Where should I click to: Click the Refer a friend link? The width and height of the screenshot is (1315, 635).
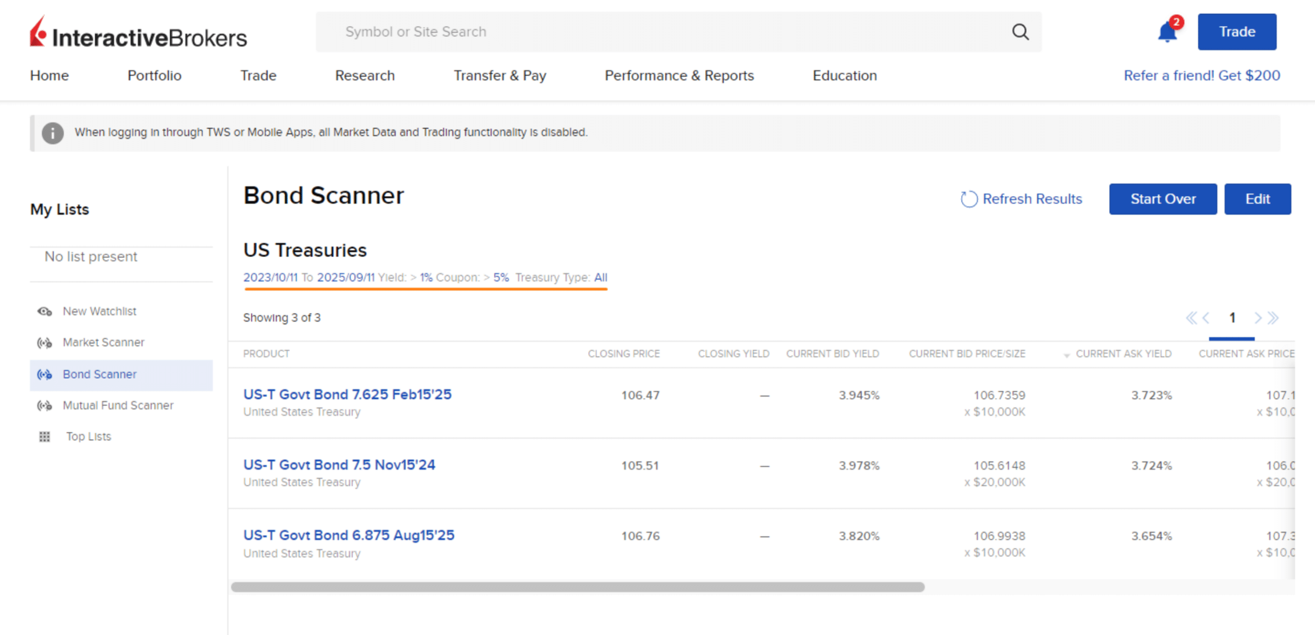1201,76
